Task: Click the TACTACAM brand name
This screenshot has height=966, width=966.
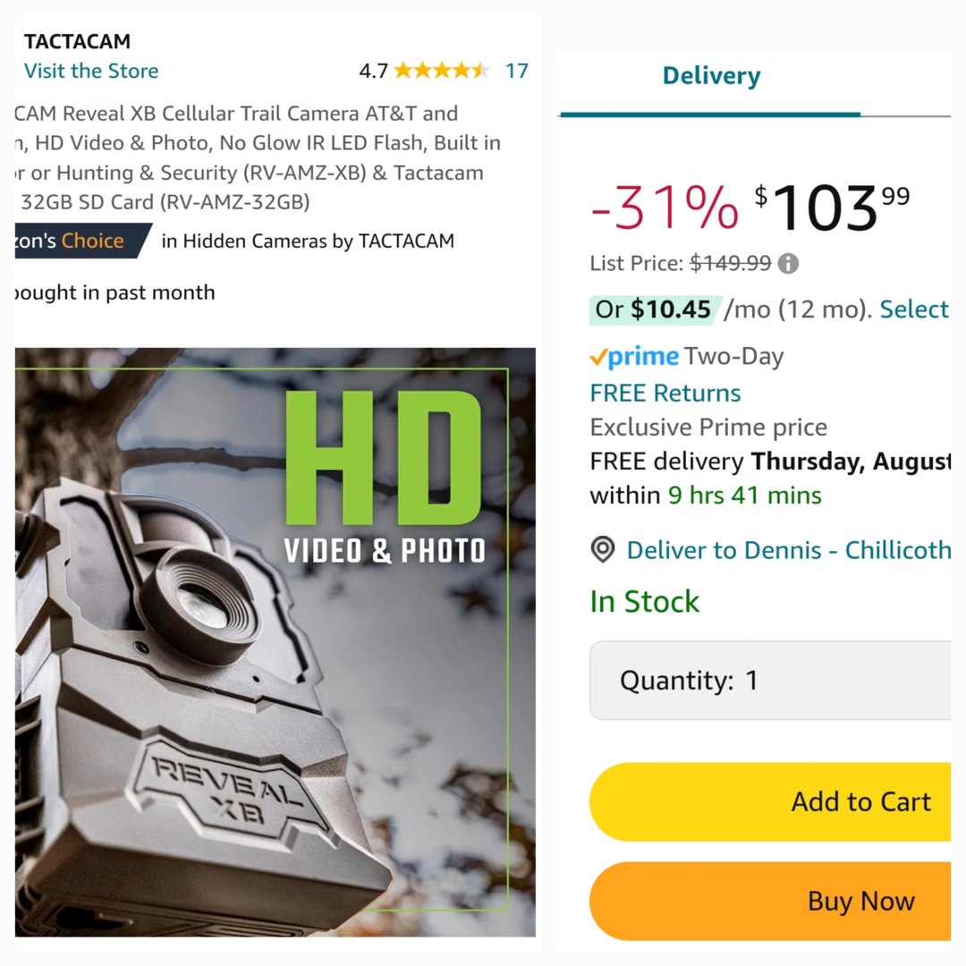Action: (77, 41)
